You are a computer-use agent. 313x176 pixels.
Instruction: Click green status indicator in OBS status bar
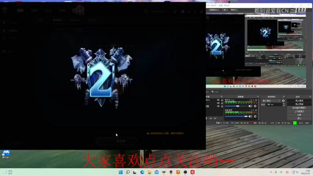click(295, 123)
